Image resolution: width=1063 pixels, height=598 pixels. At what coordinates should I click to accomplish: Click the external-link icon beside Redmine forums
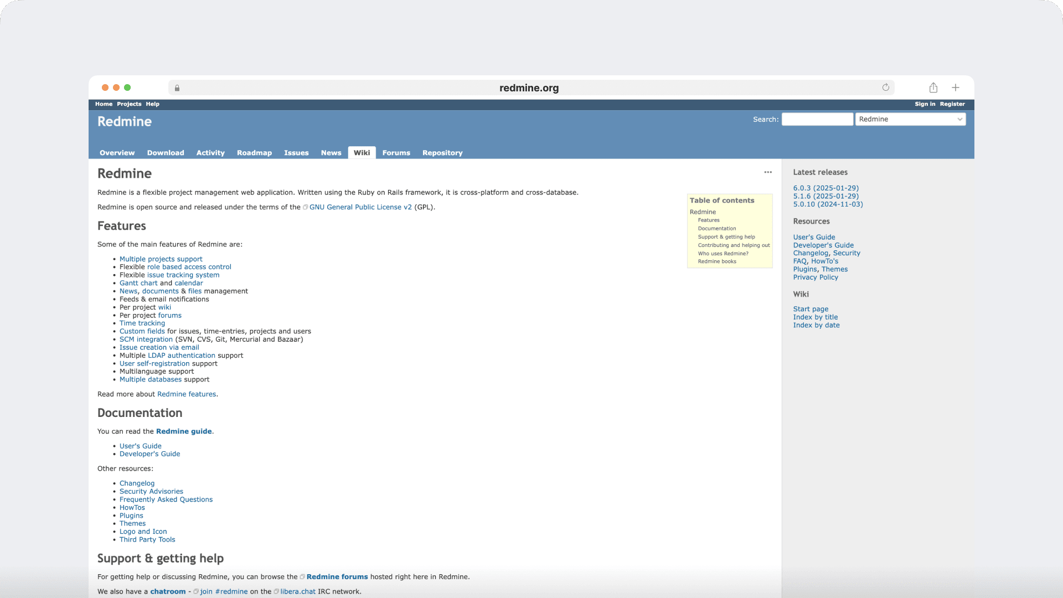click(302, 576)
